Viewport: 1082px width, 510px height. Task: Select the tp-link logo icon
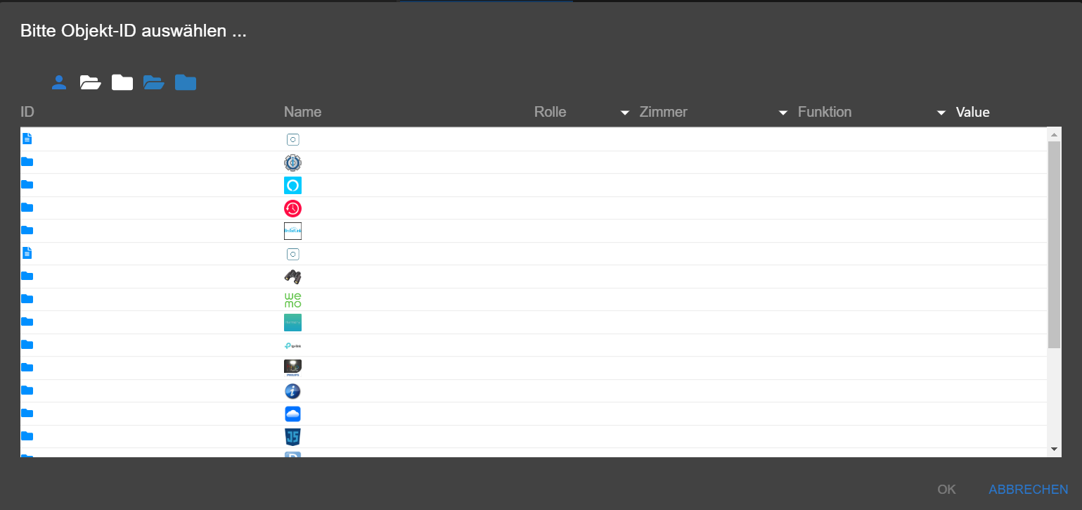coord(292,345)
